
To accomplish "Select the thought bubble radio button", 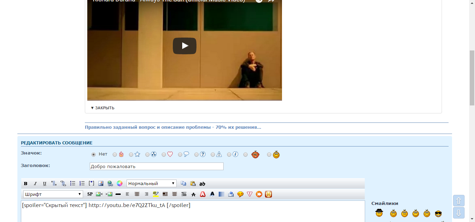I will coord(180,154).
